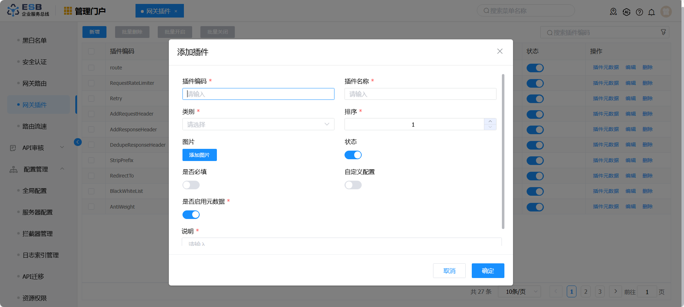684x307 pixels.
Task: Click the help question mark icon
Action: click(x=639, y=12)
